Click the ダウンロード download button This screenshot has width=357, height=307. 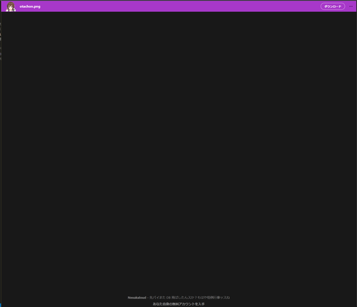tap(333, 6)
